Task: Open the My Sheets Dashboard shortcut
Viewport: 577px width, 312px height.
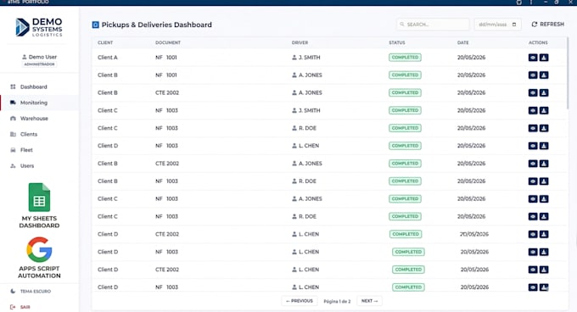Action: point(39,205)
